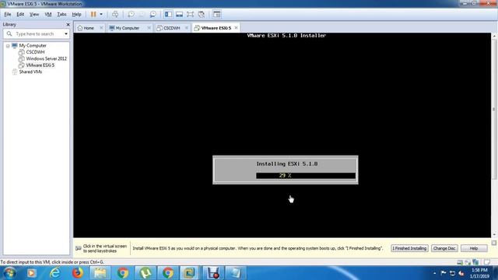The width and height of the screenshot is (498, 280).
Task: Enter full screen mode icon
Action: coord(190,14)
